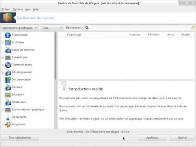The image size is (196, 147).
Task: Sort by the Paquetage column header
Action: tap(96, 34)
